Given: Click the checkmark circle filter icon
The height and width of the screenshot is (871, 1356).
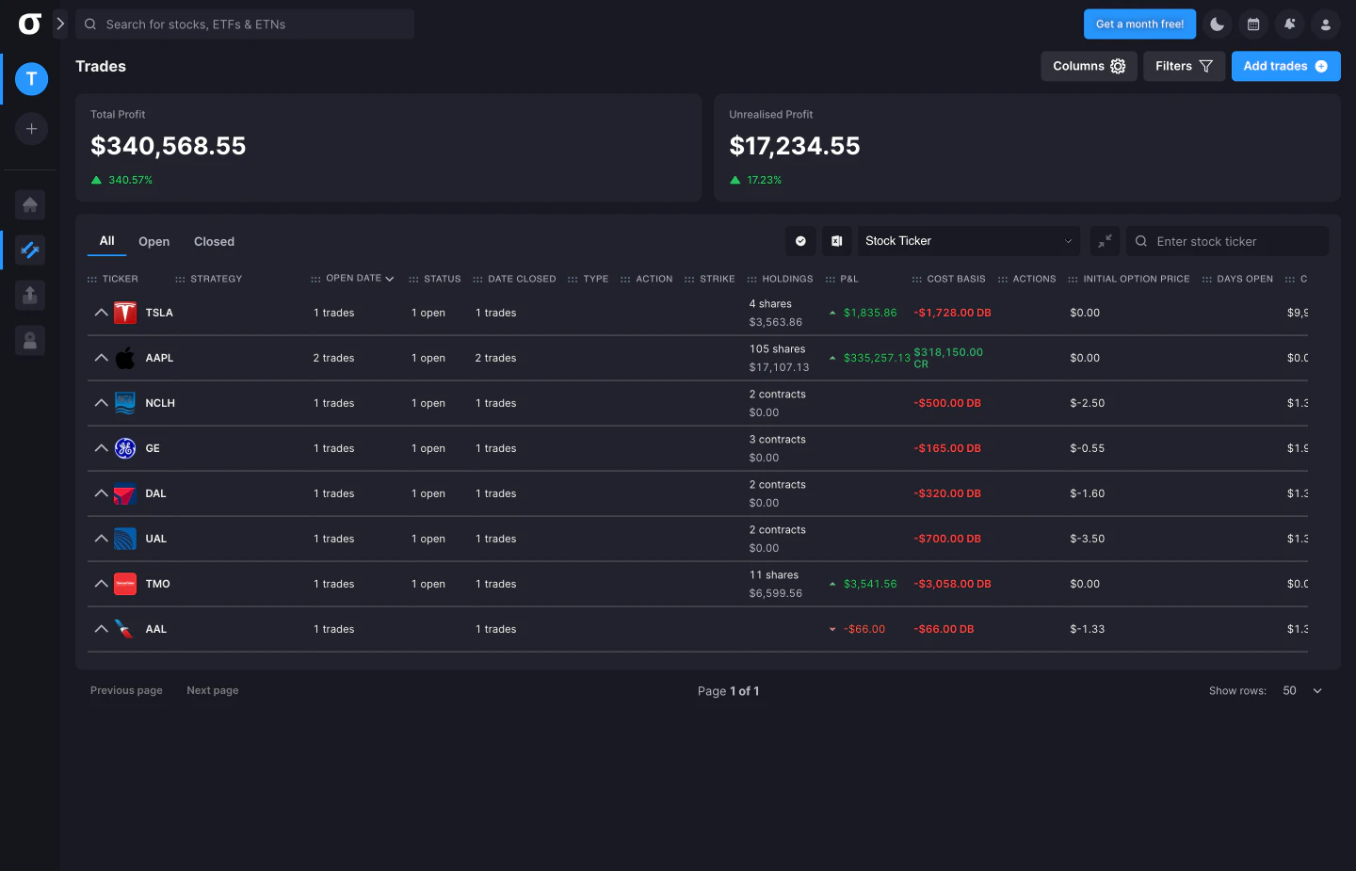Looking at the screenshot, I should [x=800, y=241].
